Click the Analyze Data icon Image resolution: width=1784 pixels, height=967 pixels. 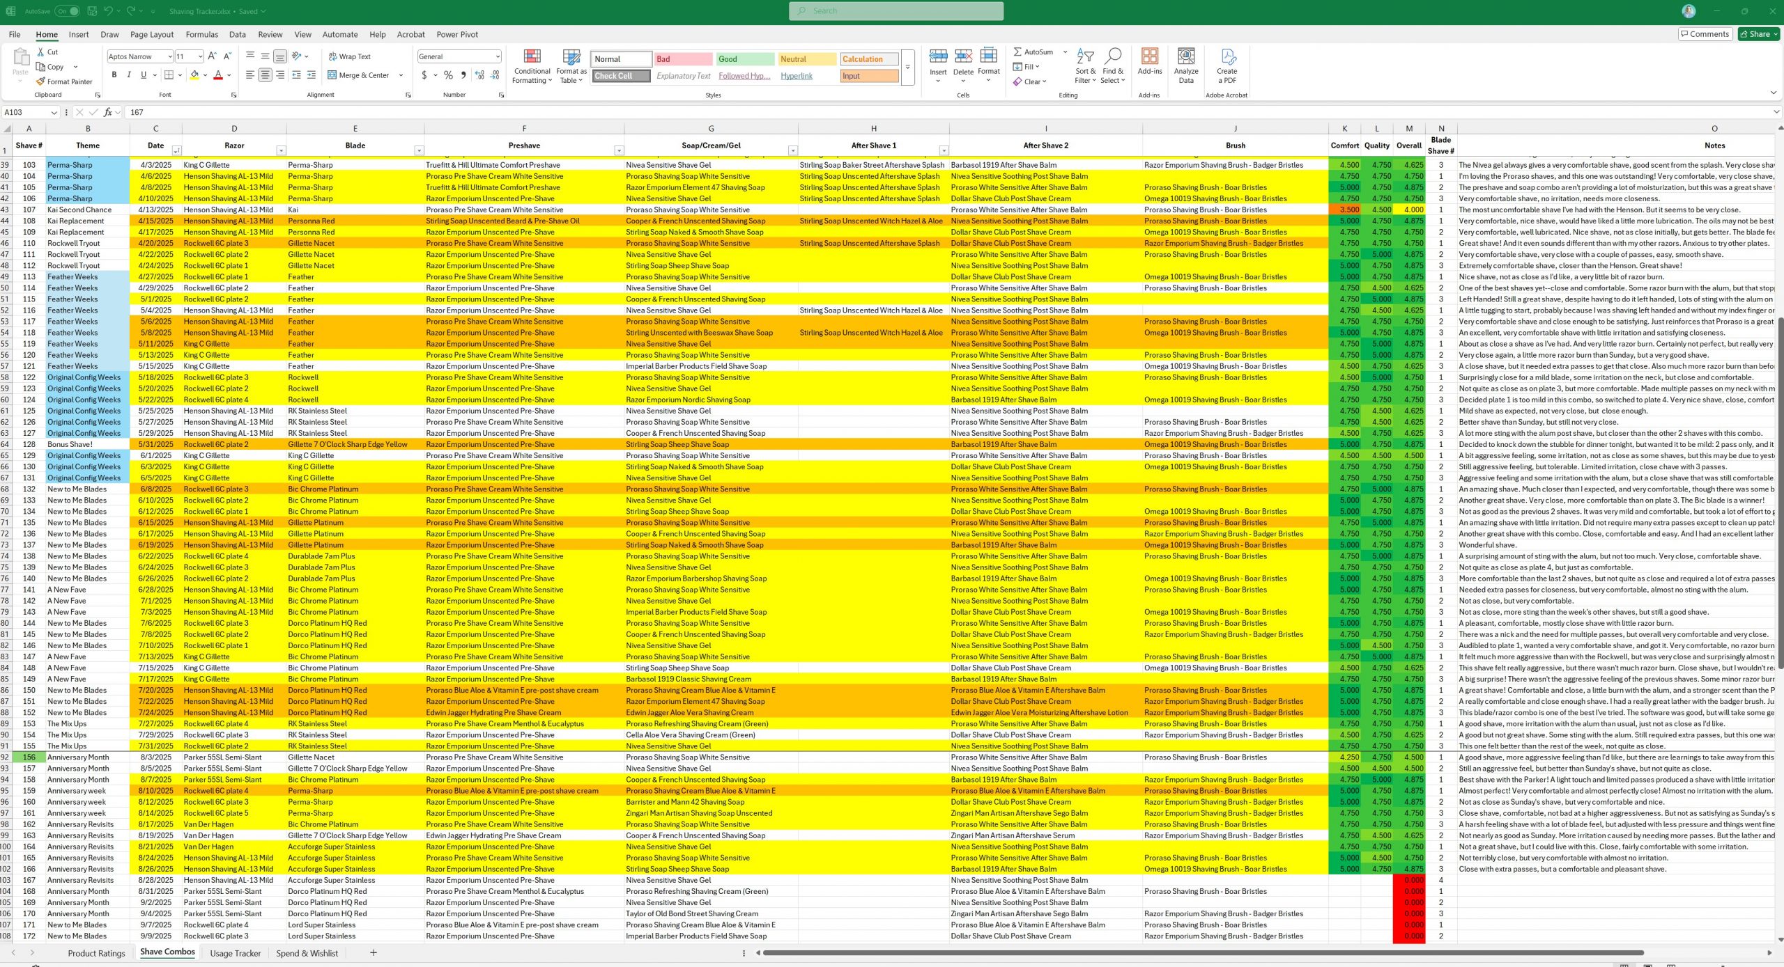[1185, 57]
